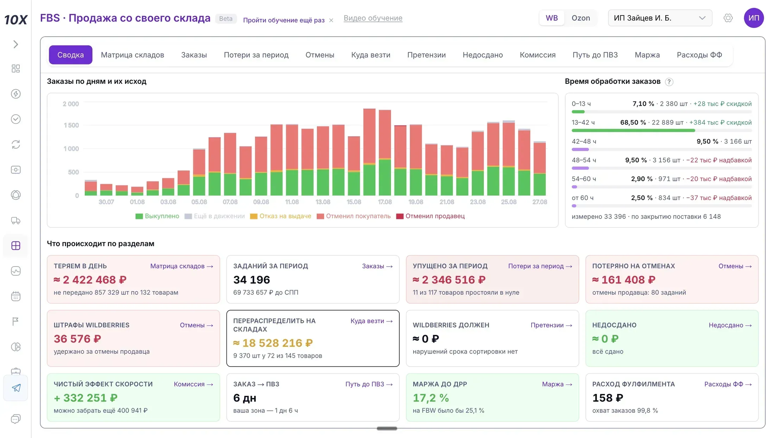Click the paper plane Telegram icon
The image size is (774, 438).
(16, 388)
